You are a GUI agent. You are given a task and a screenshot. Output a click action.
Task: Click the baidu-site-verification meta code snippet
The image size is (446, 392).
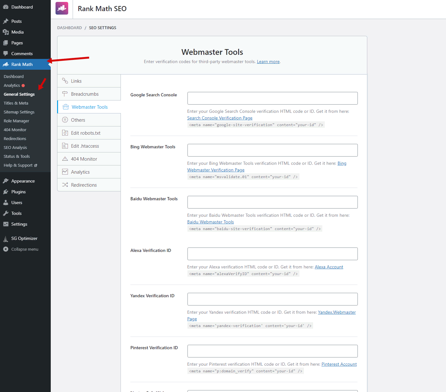pos(255,229)
